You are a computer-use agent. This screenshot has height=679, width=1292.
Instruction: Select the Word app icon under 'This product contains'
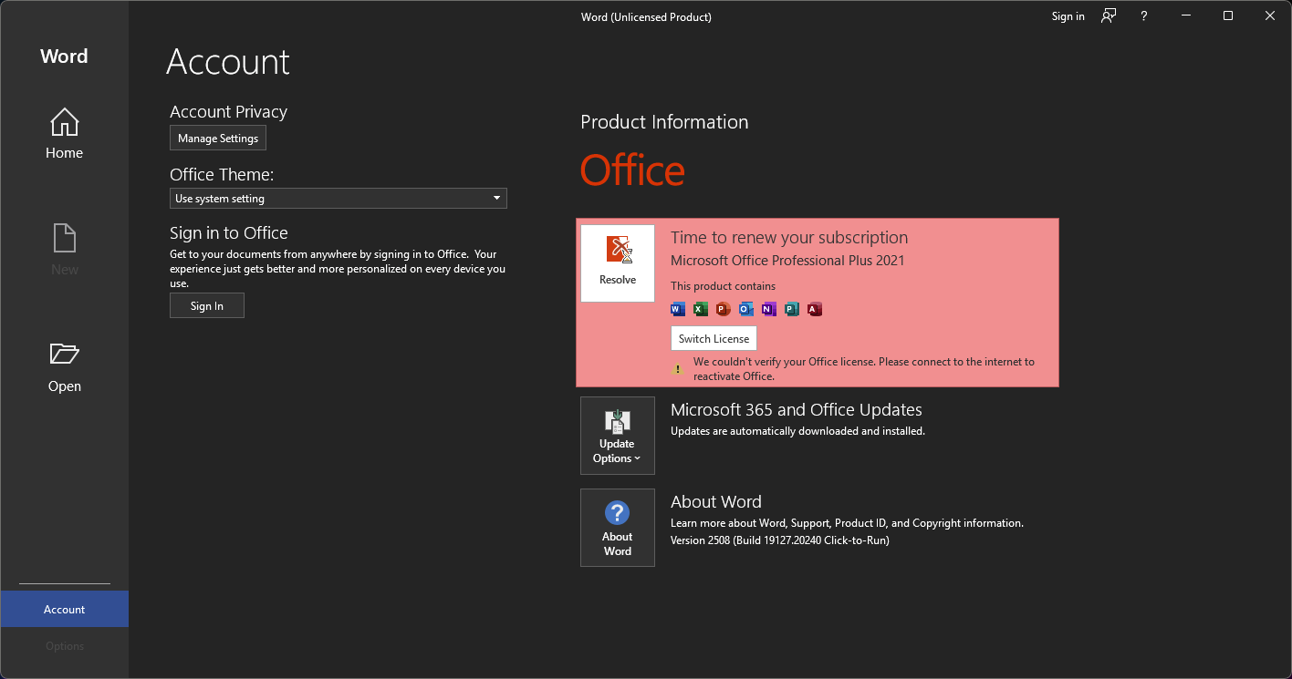coord(678,309)
